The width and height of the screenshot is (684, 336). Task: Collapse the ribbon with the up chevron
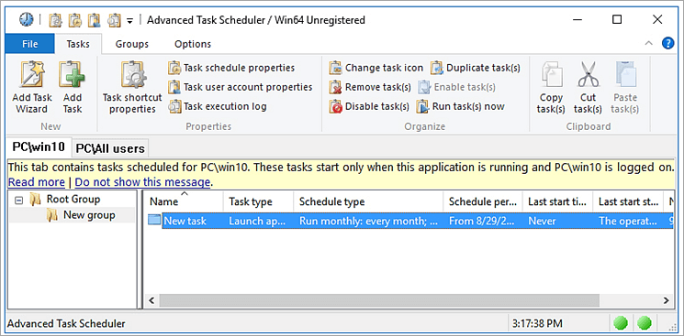649,43
